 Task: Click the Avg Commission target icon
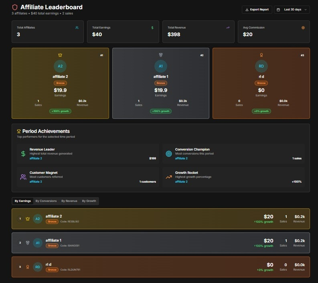tap(303, 28)
